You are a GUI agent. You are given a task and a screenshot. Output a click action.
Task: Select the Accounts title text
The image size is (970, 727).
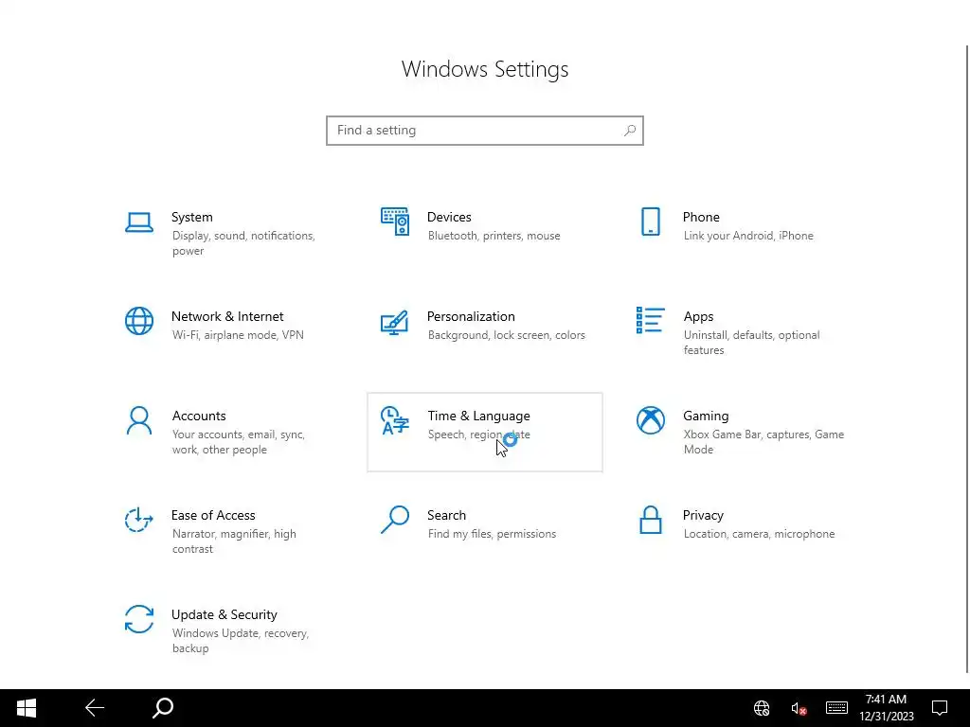(199, 417)
